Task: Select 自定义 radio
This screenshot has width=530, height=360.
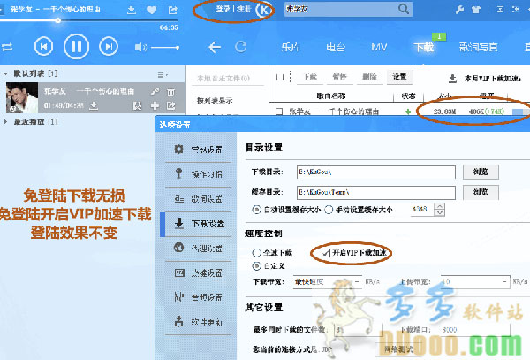Action: click(256, 266)
